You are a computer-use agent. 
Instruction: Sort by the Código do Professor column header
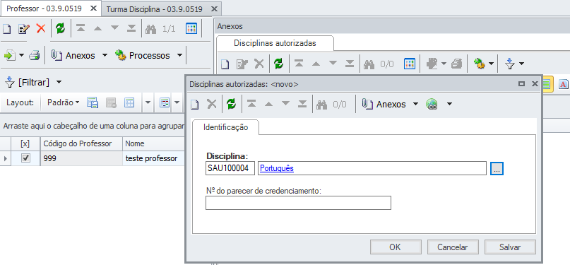pyautogui.click(x=81, y=143)
